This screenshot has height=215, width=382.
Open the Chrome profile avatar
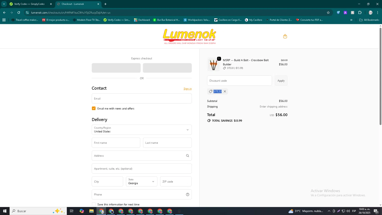[371, 12]
